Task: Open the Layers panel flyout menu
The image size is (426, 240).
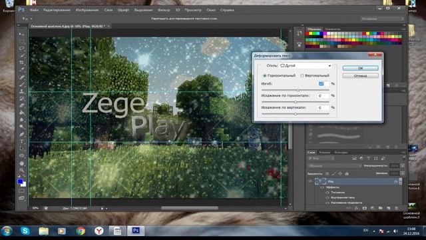Action: point(403,153)
